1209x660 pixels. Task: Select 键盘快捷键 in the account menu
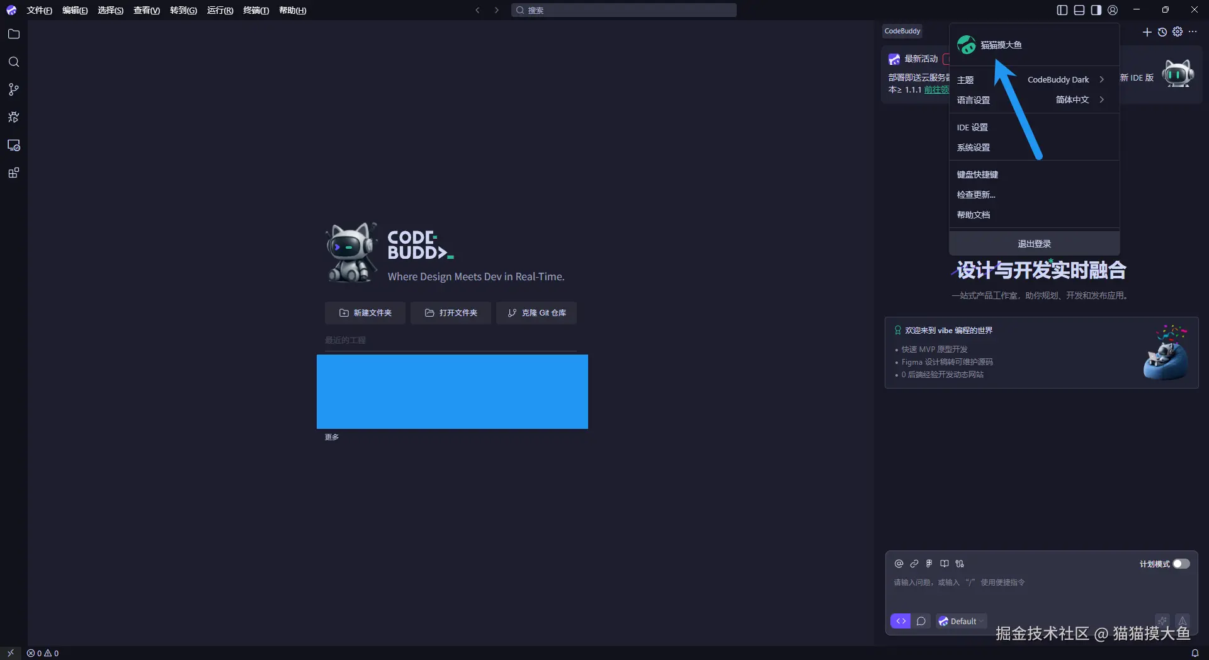click(1034, 174)
